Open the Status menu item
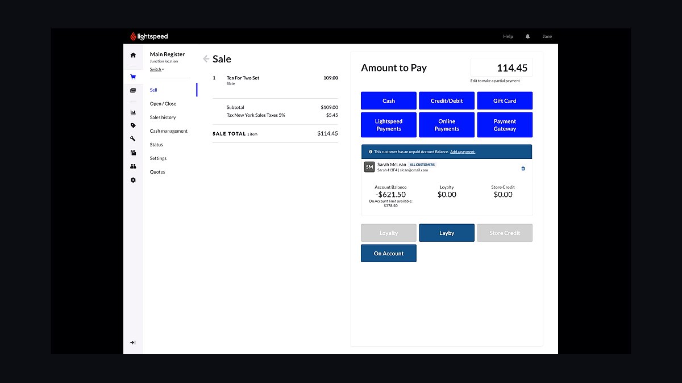Viewport: 682px width, 383px height. pos(156,145)
